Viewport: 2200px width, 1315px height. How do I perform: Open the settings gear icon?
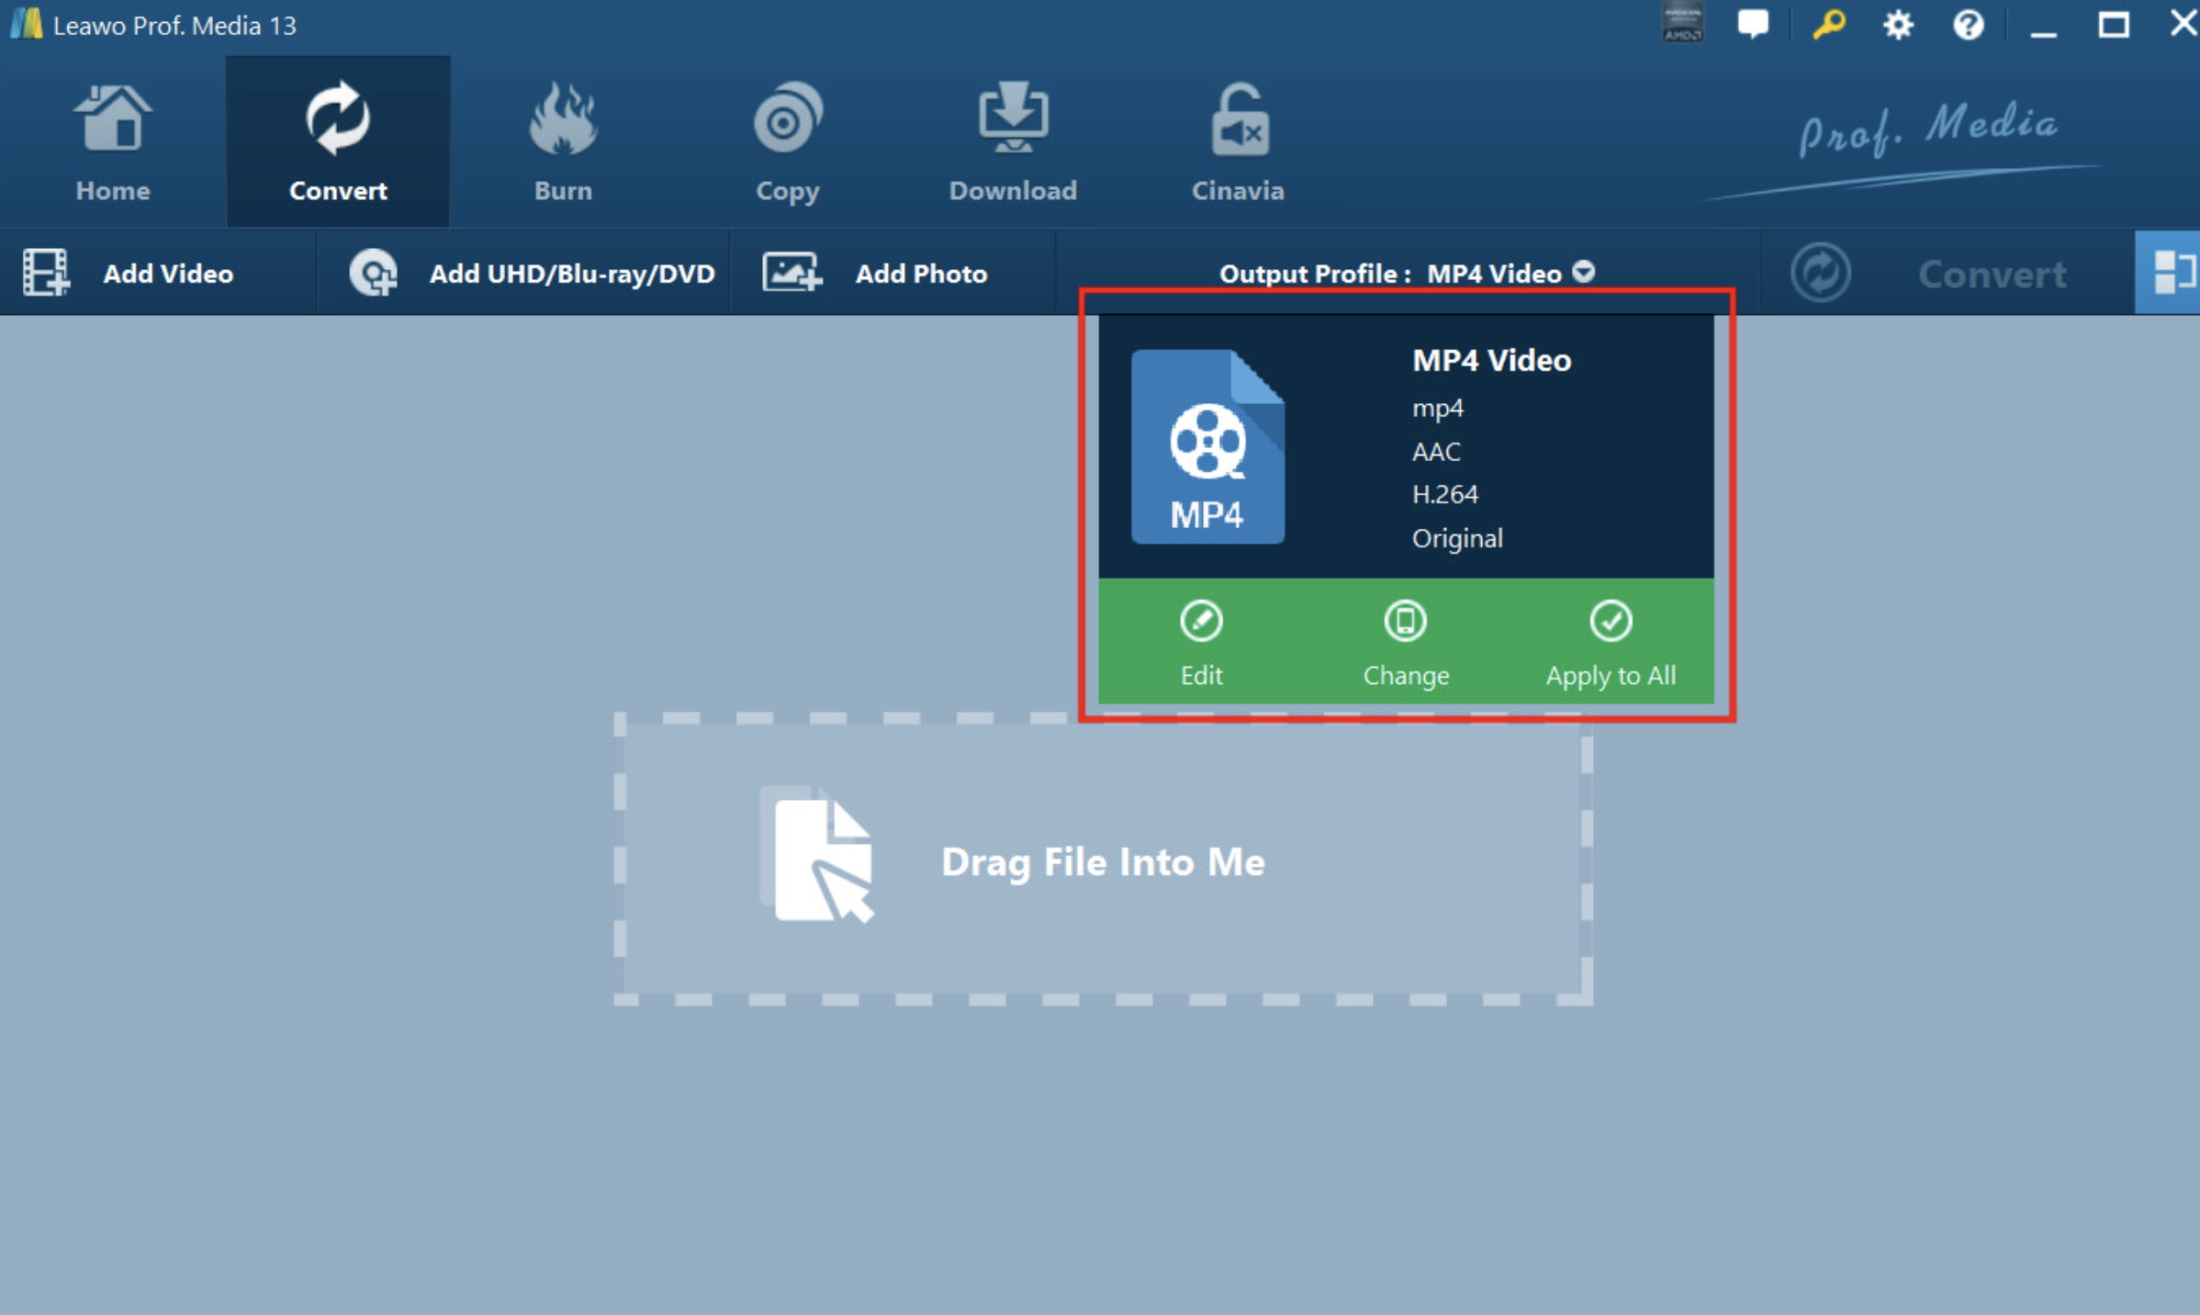[1898, 24]
